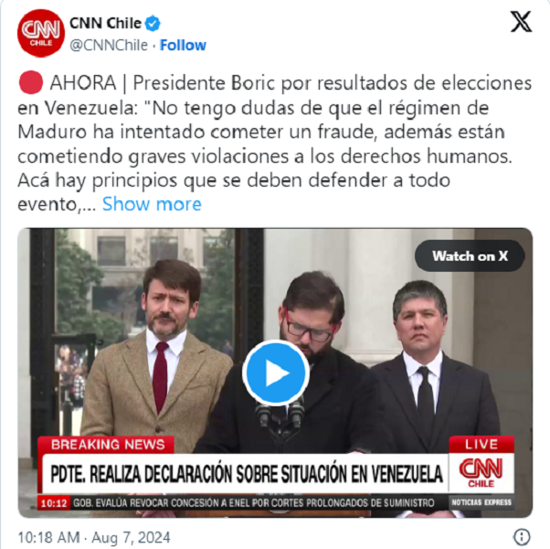Click the red circle emoji in tweet
550x549 pixels.
coord(31,82)
